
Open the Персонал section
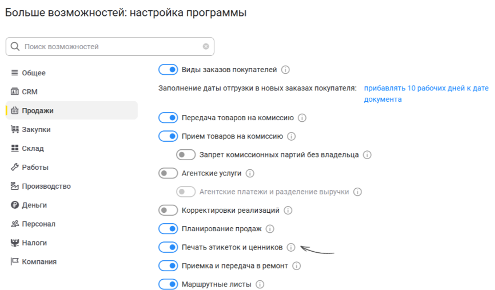pyautogui.click(x=72, y=224)
